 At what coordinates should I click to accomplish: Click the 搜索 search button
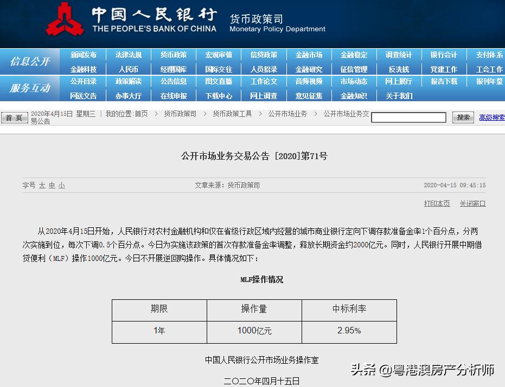coord(463,117)
